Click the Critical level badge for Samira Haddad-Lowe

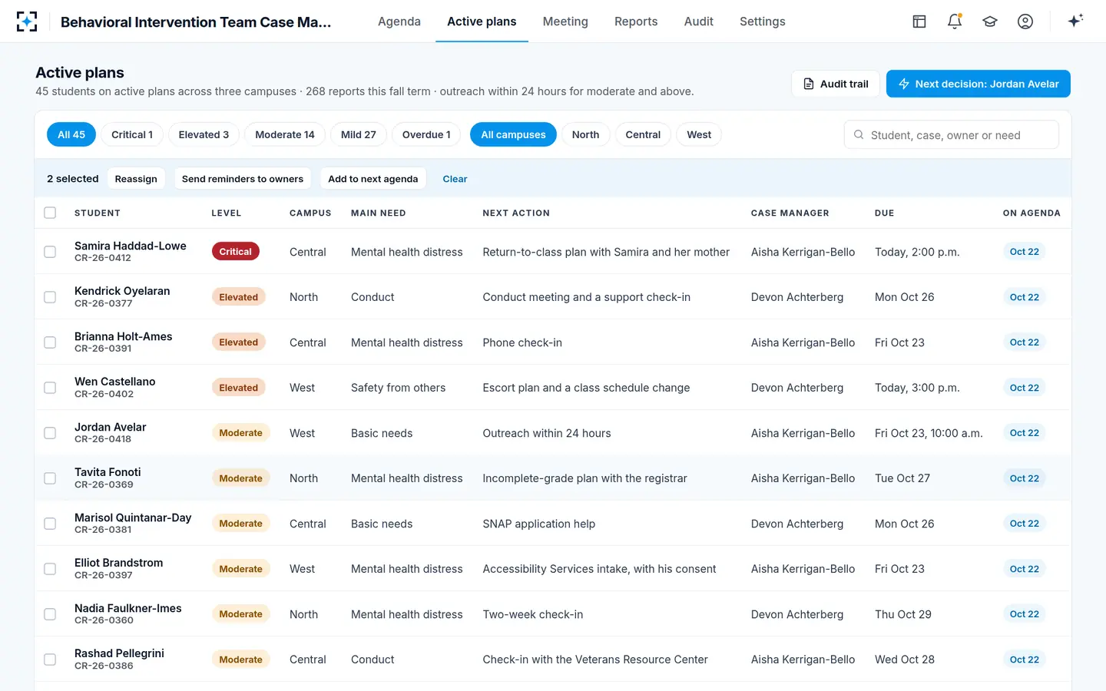235,252
